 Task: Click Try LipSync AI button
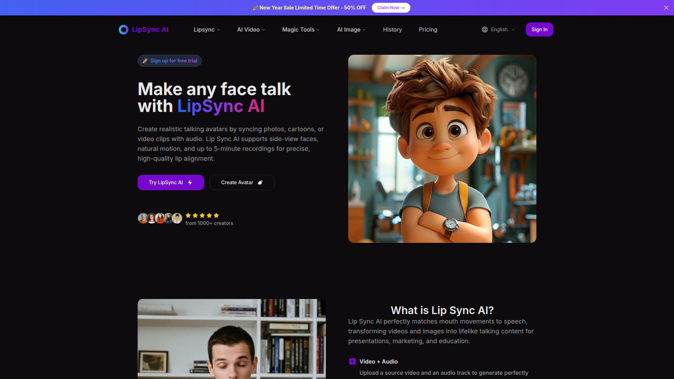[171, 182]
